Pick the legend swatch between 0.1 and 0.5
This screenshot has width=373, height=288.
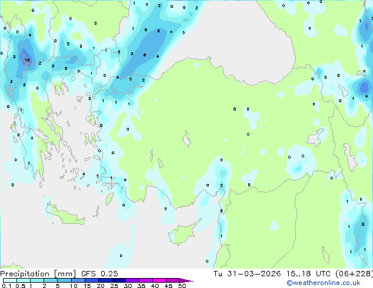click(x=10, y=280)
